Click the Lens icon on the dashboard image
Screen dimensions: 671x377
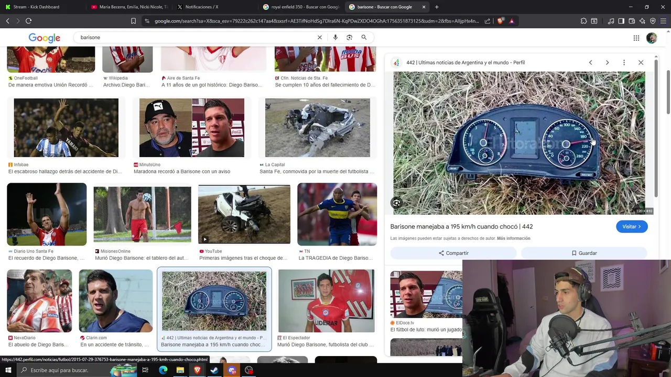pos(397,203)
